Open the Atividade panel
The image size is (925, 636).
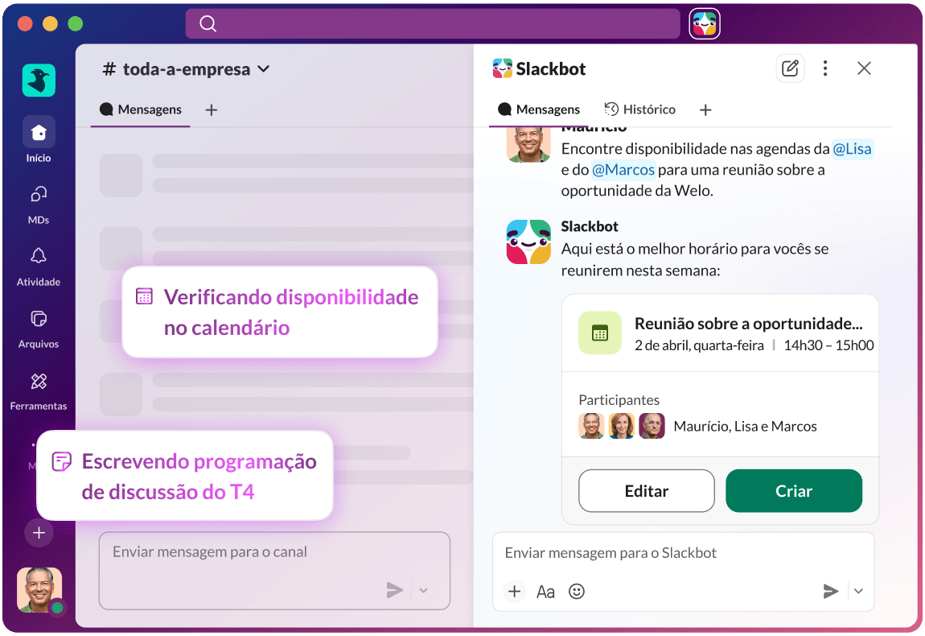pyautogui.click(x=38, y=263)
